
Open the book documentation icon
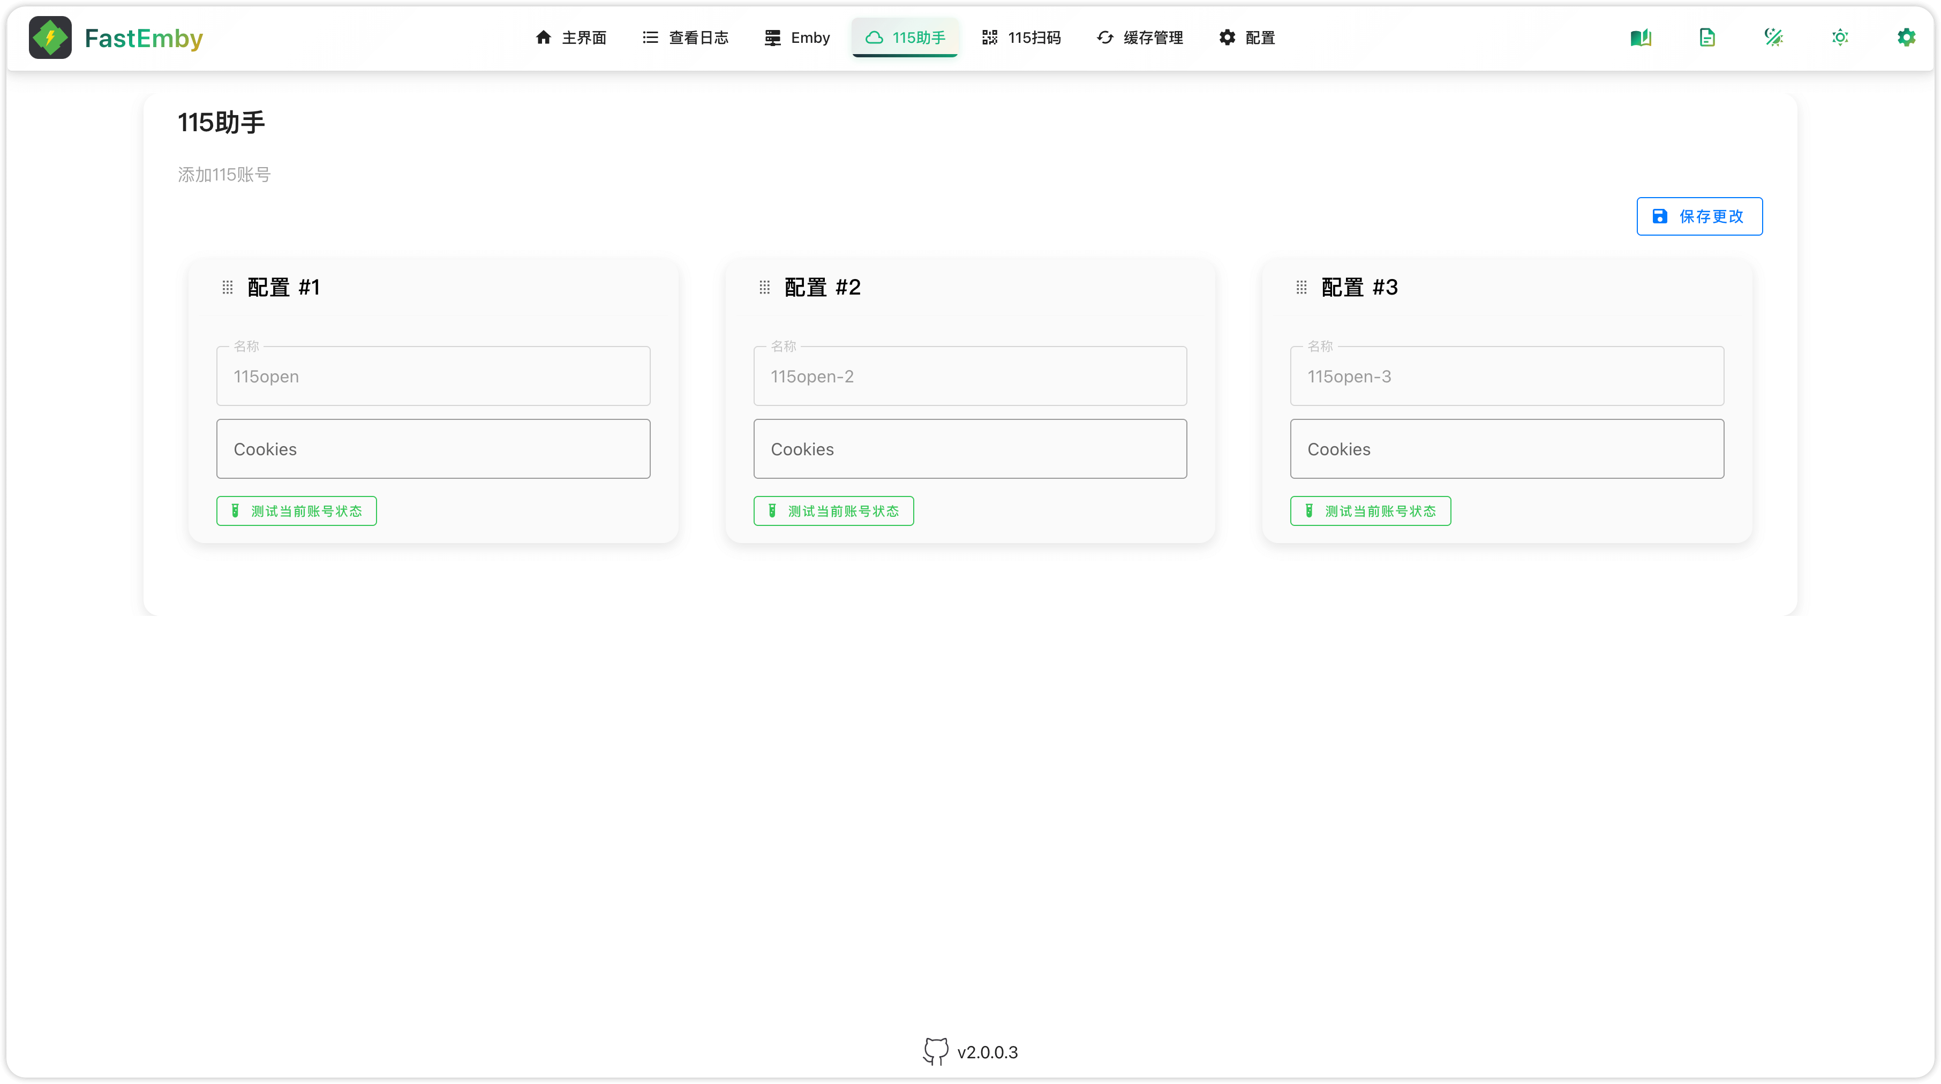[1641, 37]
